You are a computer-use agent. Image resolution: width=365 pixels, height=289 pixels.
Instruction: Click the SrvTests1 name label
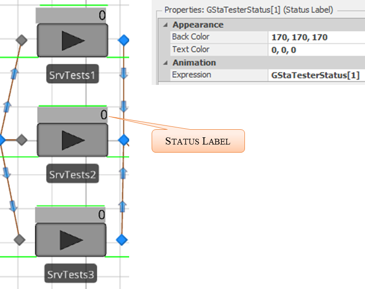pyautogui.click(x=73, y=74)
